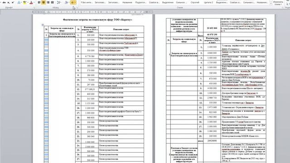The image size is (290, 163).
Task: Open the text effects tool
Action: point(19,2)
